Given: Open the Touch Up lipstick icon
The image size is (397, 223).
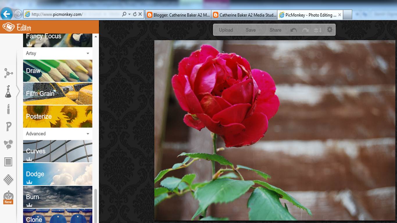Looking at the screenshot, I should point(8,109).
